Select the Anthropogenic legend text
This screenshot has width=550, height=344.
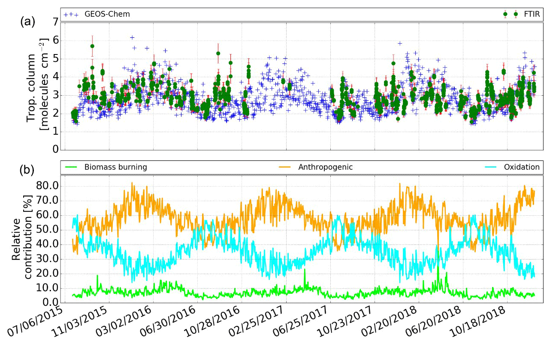[325, 167]
